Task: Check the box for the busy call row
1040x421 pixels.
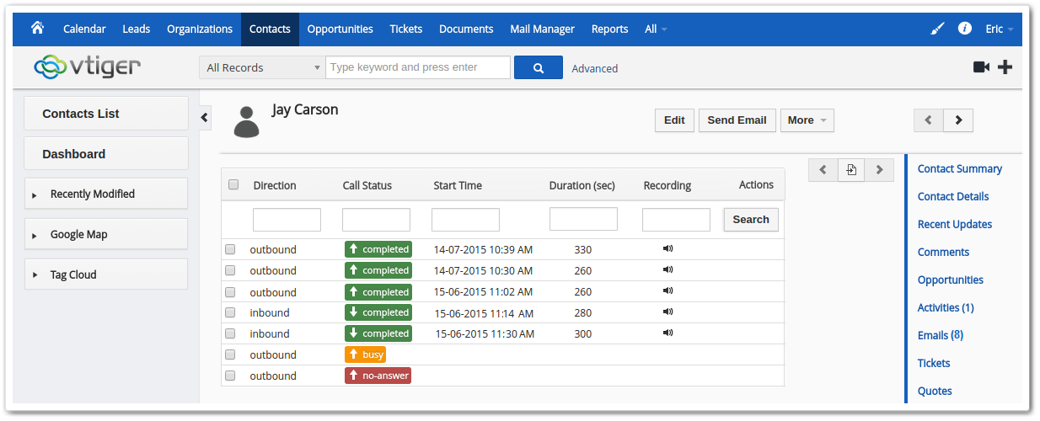Action: pos(230,355)
